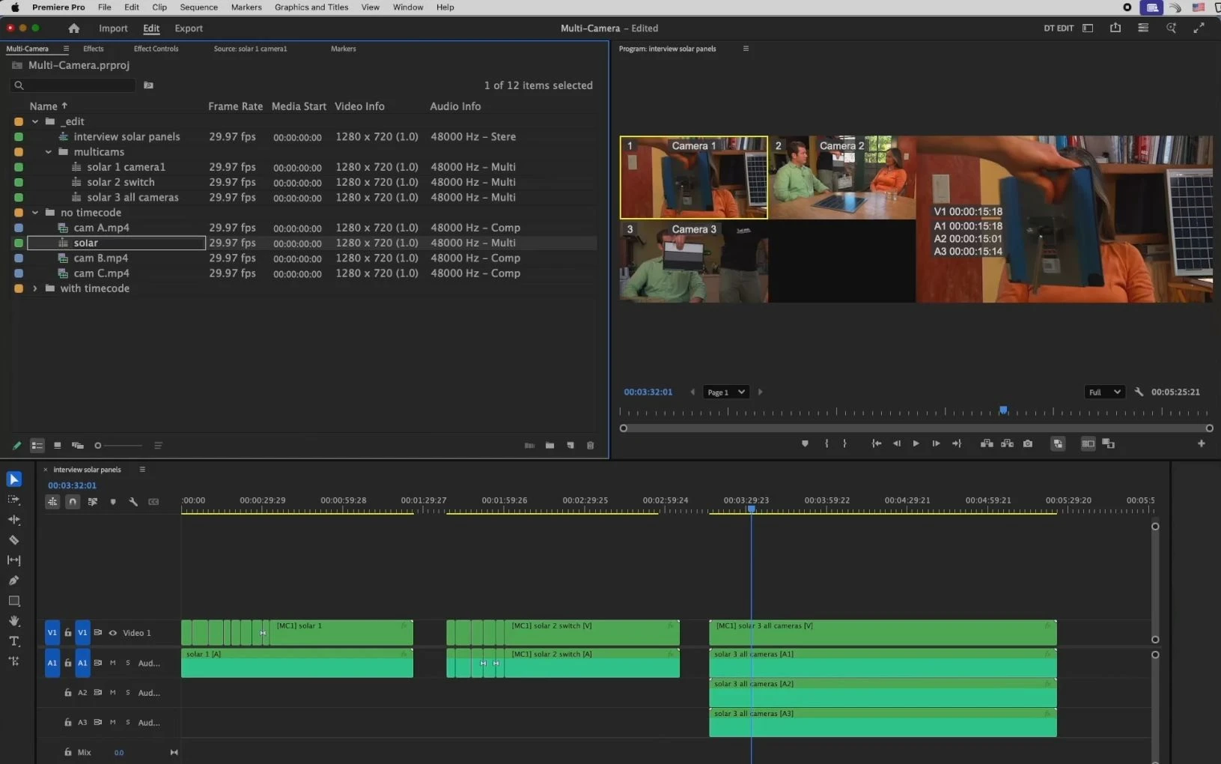
Task: Switch to the Effect Controls tab
Action: 156,49
